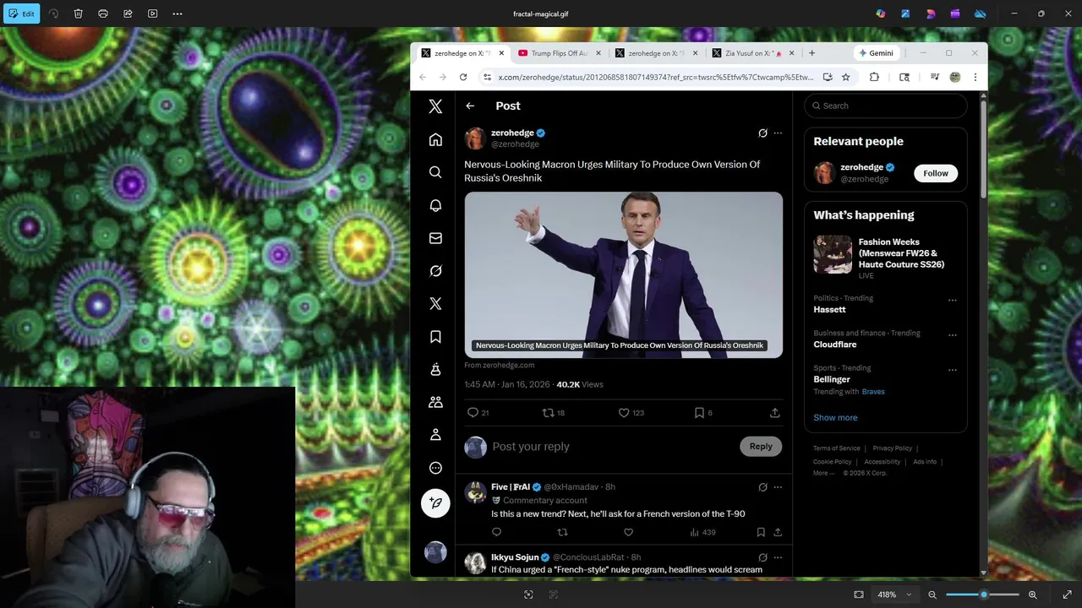Enter full screen with the expand arrows
This screenshot has height=608, width=1082.
tap(1067, 594)
